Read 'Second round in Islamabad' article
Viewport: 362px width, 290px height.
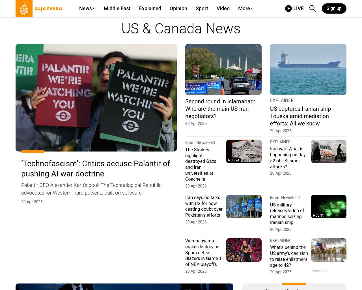pyautogui.click(x=220, y=109)
